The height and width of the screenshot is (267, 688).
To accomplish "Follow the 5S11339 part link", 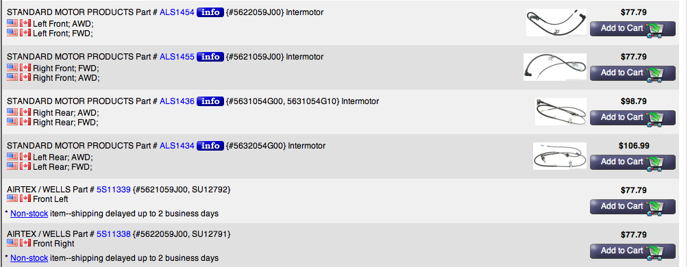I will 114,190.
